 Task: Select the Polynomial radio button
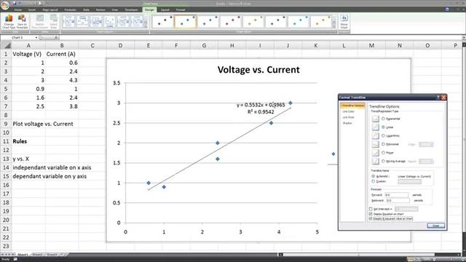[384, 144]
